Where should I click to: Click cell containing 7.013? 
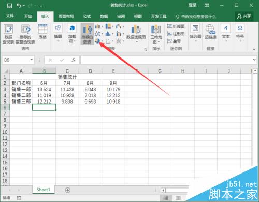click(90, 95)
